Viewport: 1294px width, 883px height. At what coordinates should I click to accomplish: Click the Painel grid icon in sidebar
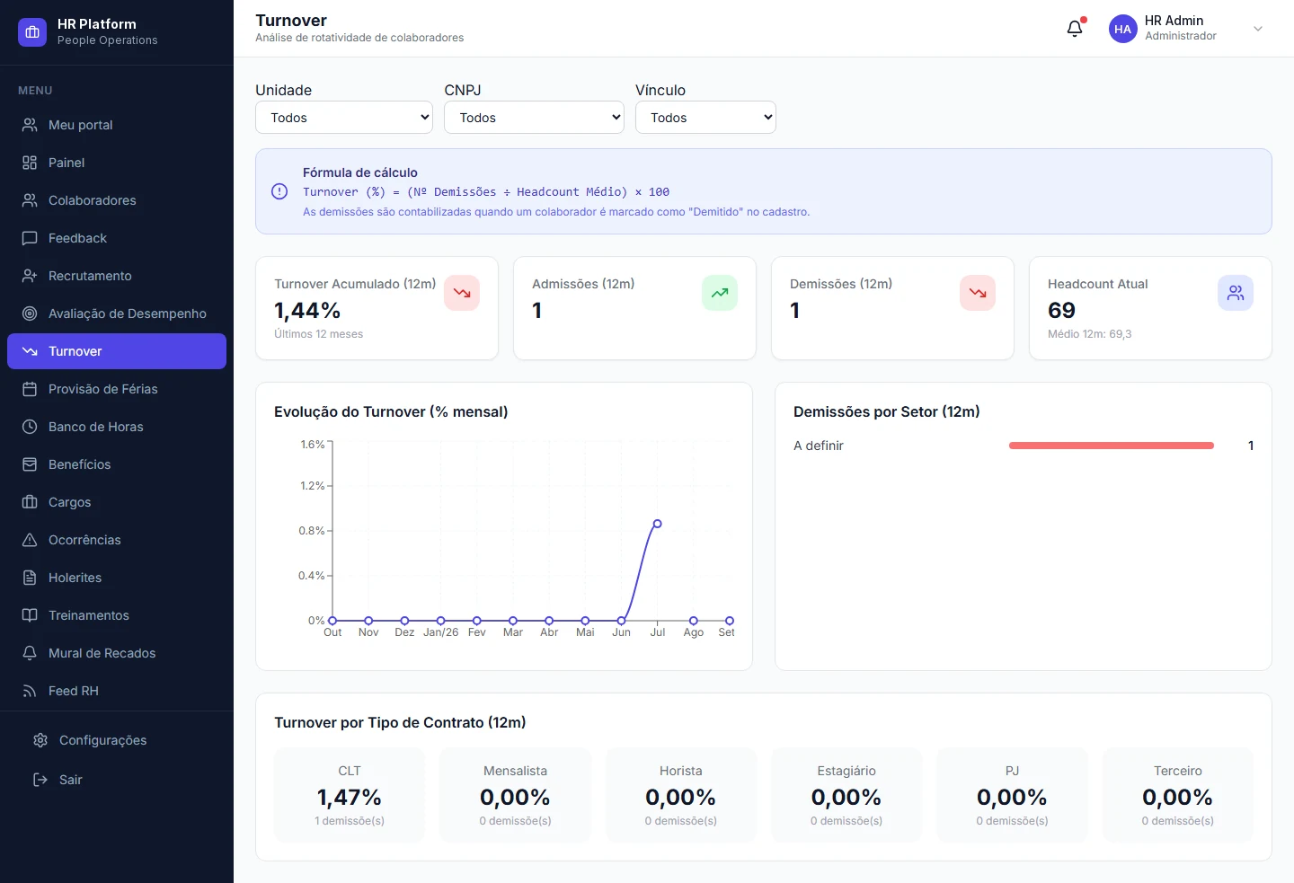point(30,163)
